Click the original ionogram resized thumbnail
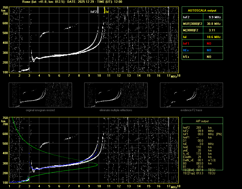Image resolution: width=242 pixels, height=189 pixels. tap(40, 95)
